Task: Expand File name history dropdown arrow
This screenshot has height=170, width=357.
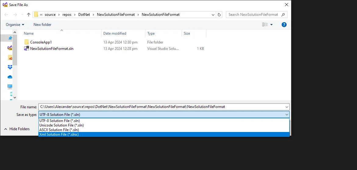Action: pos(287,107)
